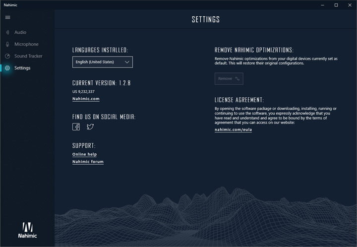Click the Languages Installed heading
Viewport: 357px width, 247px height.
coord(100,50)
